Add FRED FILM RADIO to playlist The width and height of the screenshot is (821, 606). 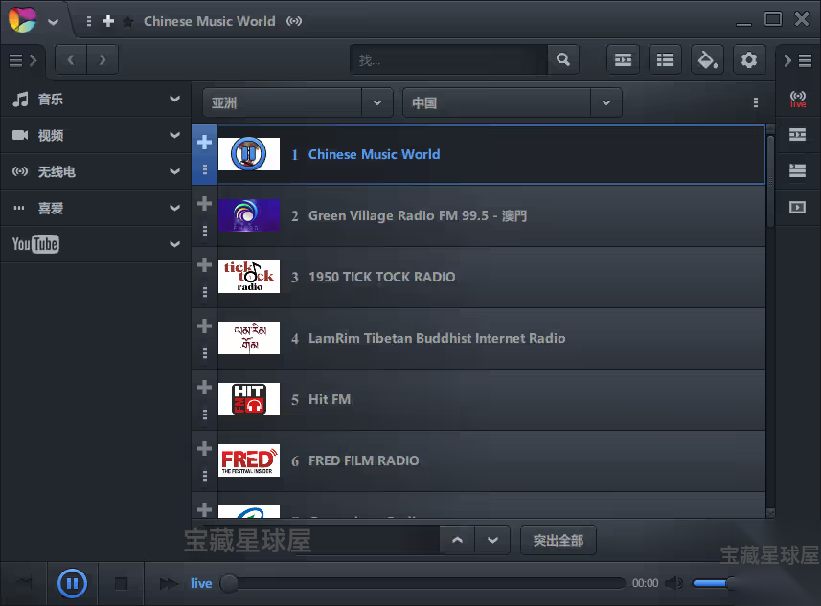click(x=204, y=448)
